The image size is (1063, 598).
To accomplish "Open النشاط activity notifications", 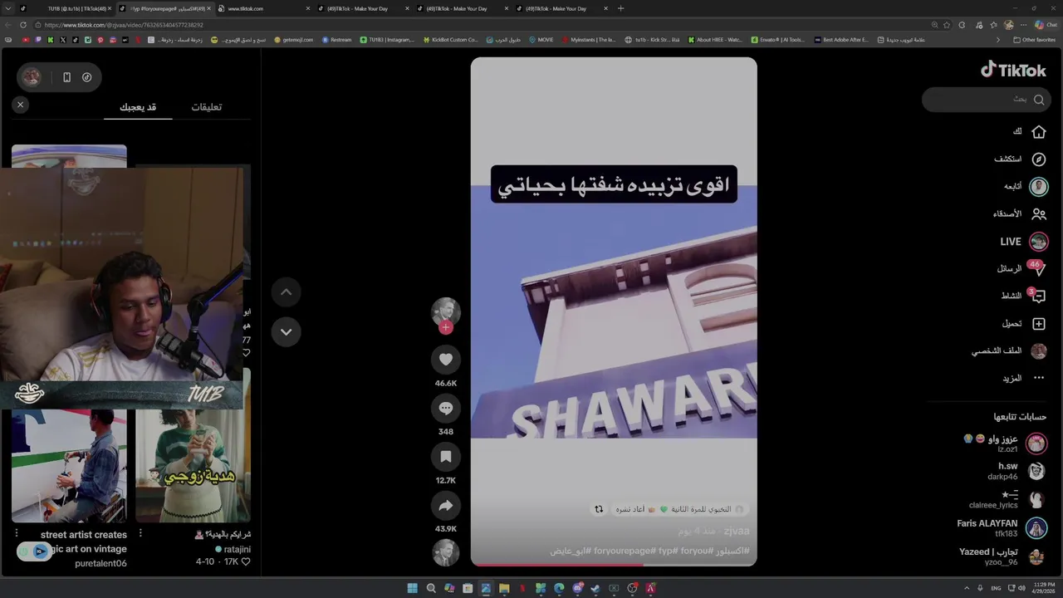I will click(x=1023, y=296).
